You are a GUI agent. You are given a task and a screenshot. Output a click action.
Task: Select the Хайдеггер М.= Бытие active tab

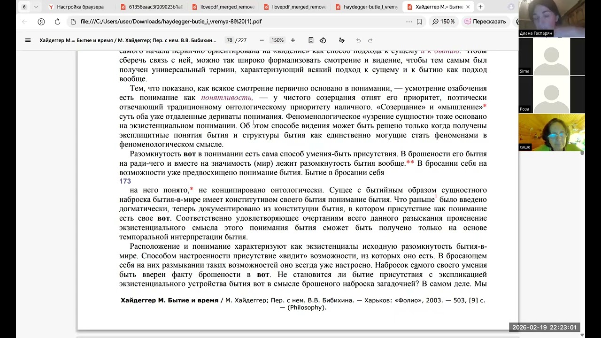438,7
